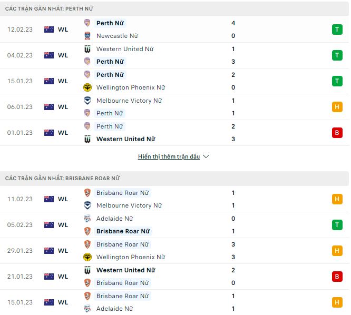Click orange H result badge for 29.01.23
Viewport: 351px width, 315px height.
point(337,251)
